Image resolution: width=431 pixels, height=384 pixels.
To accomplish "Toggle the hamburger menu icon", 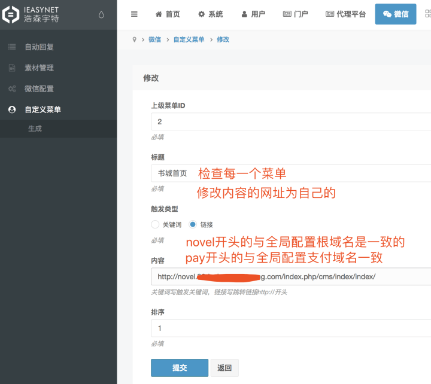I will coord(134,14).
